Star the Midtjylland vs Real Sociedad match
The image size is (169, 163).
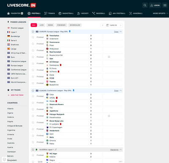point(33,50)
